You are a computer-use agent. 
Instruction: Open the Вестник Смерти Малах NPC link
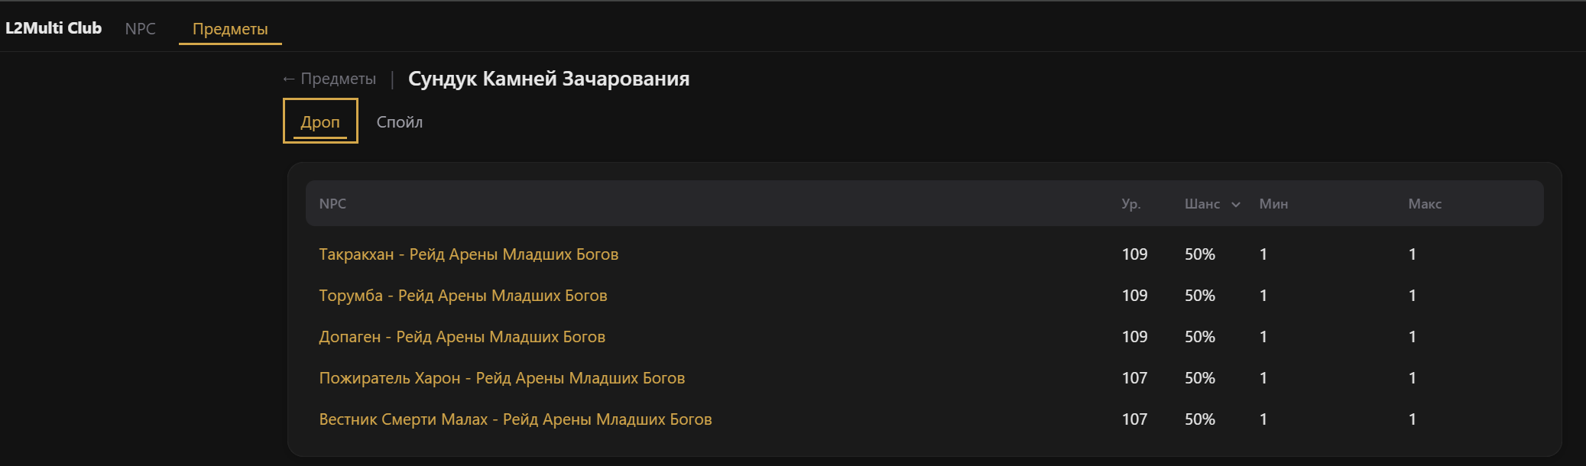tap(515, 419)
